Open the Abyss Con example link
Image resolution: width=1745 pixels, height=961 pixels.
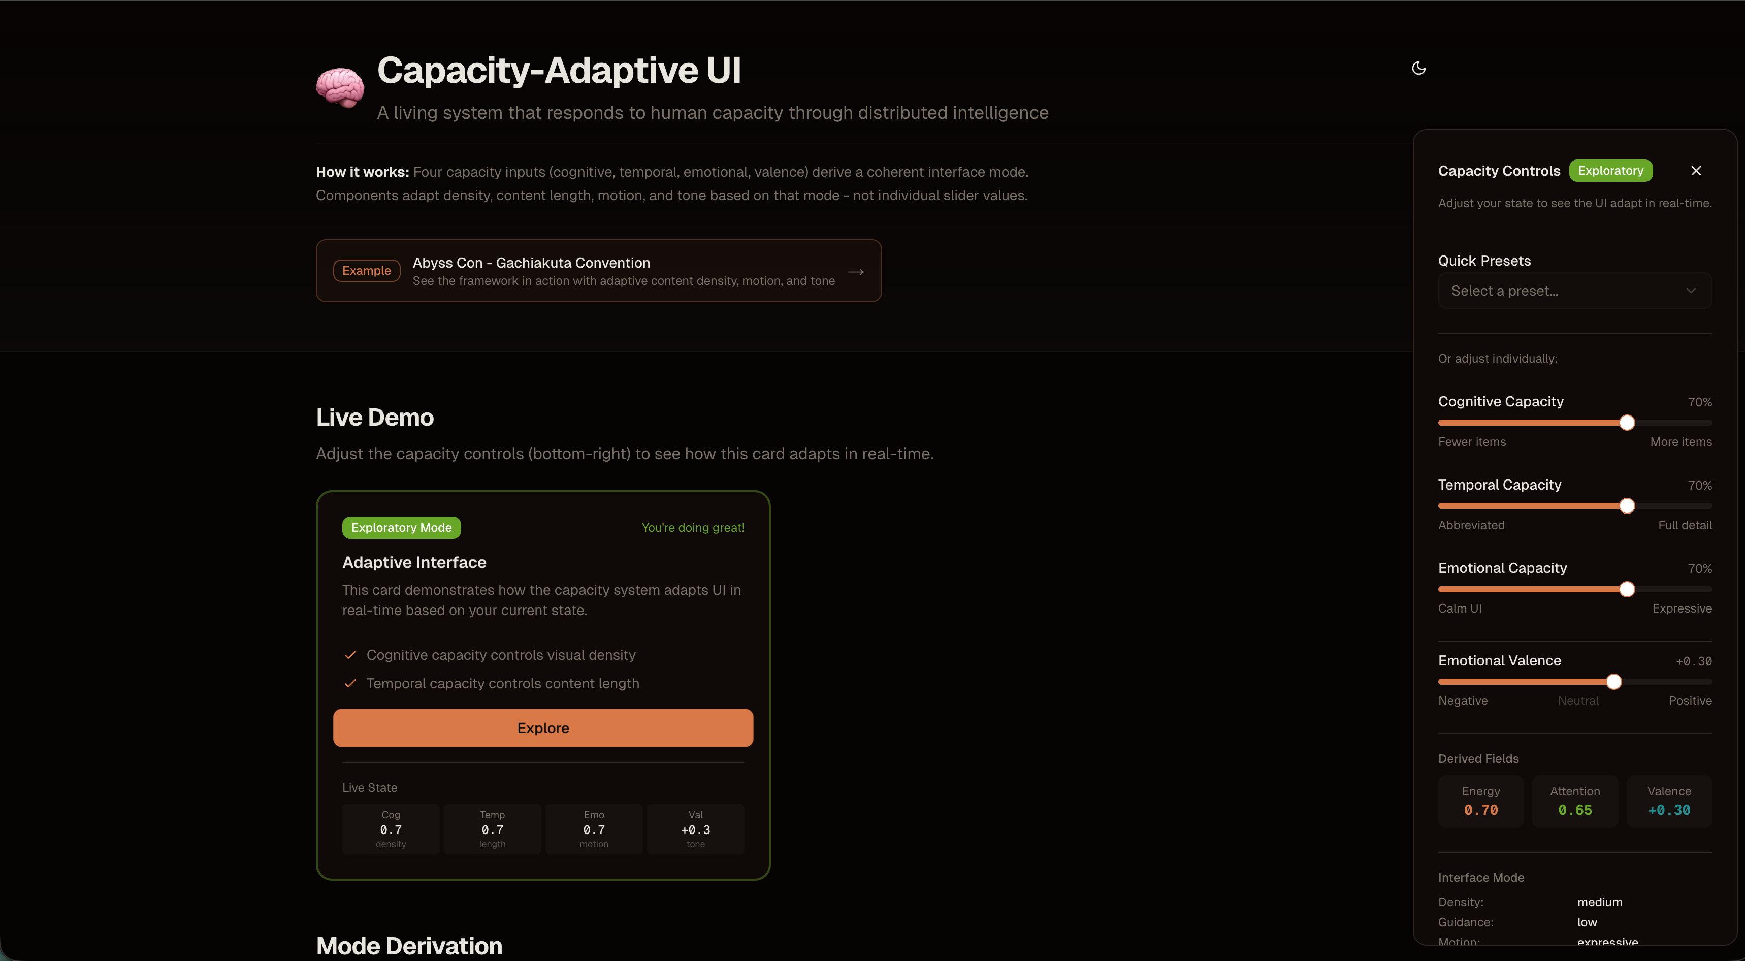(598, 270)
